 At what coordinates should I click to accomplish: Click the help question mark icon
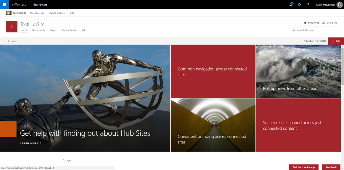click(308, 5)
